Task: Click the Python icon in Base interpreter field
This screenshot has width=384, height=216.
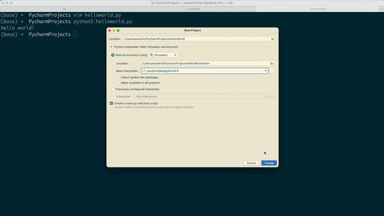Action: 144,71
